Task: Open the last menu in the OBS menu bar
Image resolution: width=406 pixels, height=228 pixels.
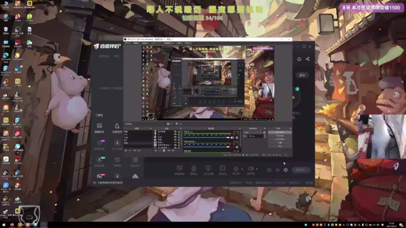Action: click(x=188, y=43)
